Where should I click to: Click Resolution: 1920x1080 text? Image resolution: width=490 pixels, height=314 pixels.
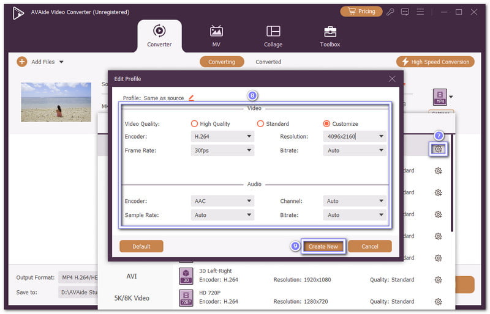pos(302,280)
